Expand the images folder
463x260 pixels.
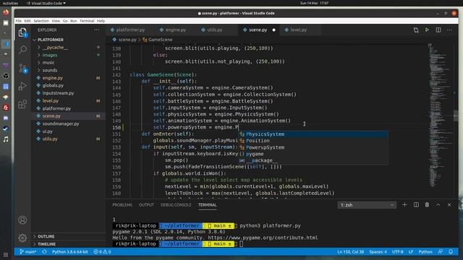coord(50,55)
